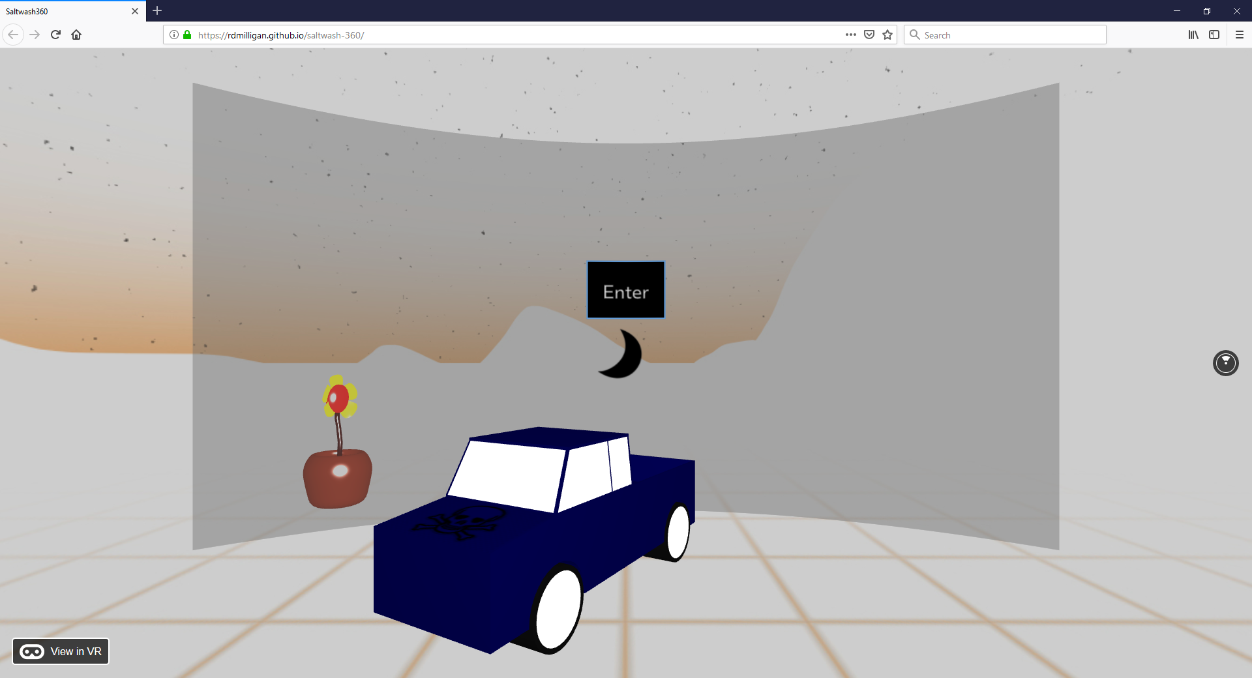Go forward to next page
This screenshot has width=1252, height=678.
(x=35, y=35)
